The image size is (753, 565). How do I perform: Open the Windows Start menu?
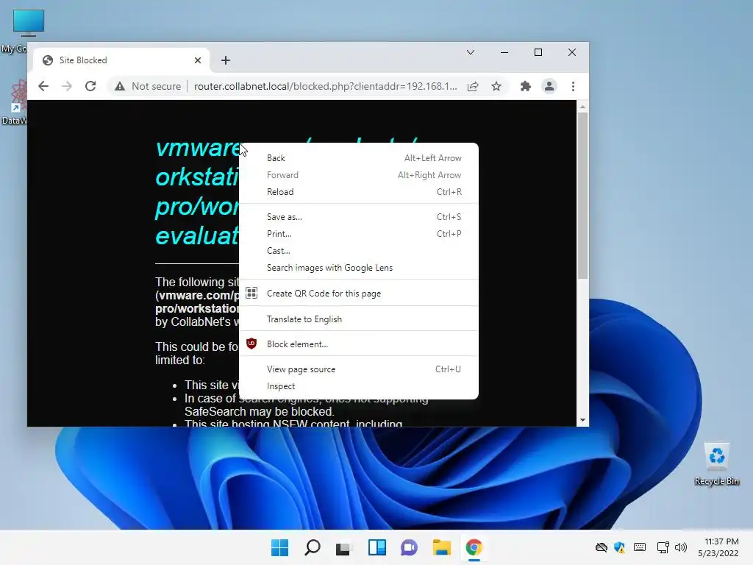tap(279, 547)
